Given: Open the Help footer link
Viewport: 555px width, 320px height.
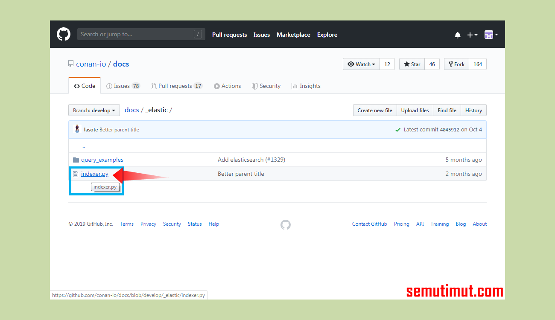Looking at the screenshot, I should tap(214, 224).
